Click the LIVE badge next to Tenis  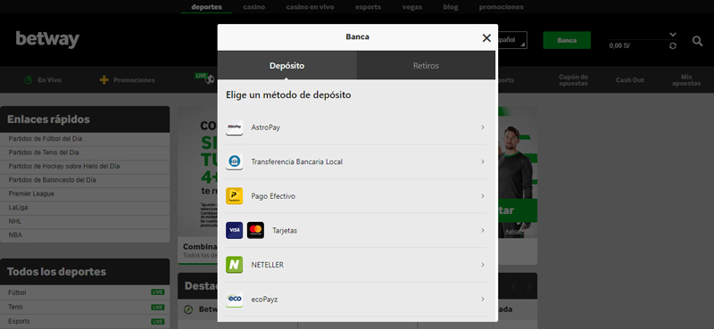pyautogui.click(x=158, y=308)
